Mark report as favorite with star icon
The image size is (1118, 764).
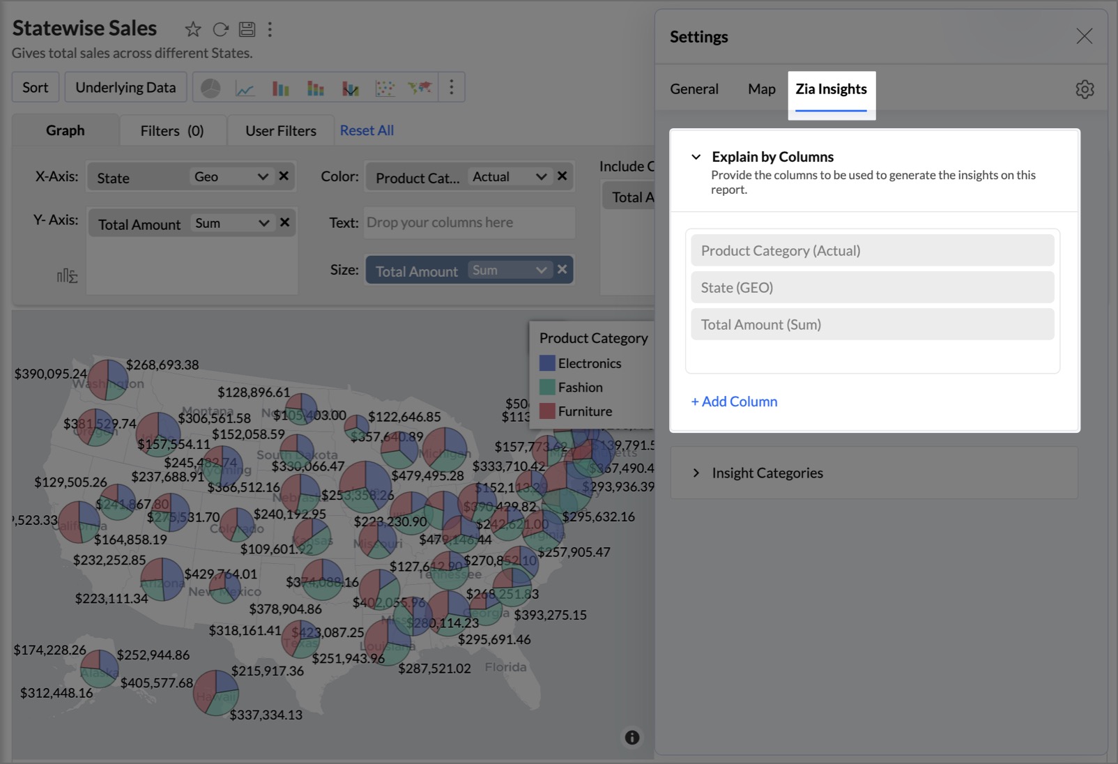pos(193,29)
